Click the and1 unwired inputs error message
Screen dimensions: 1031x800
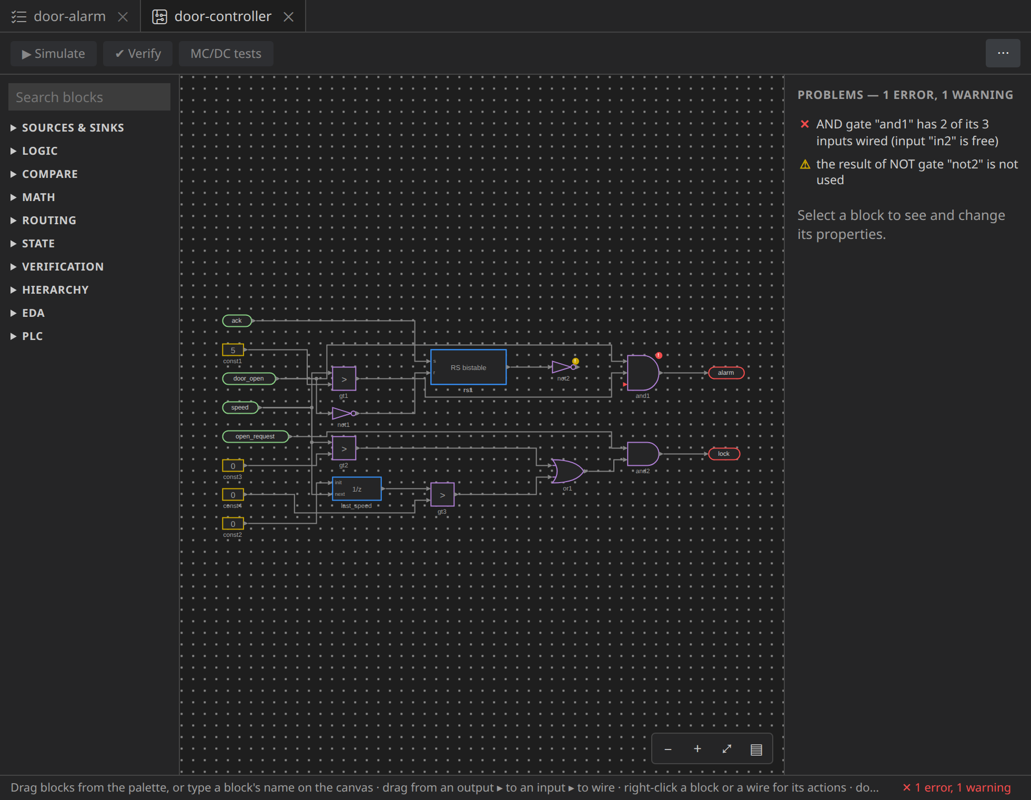click(909, 132)
